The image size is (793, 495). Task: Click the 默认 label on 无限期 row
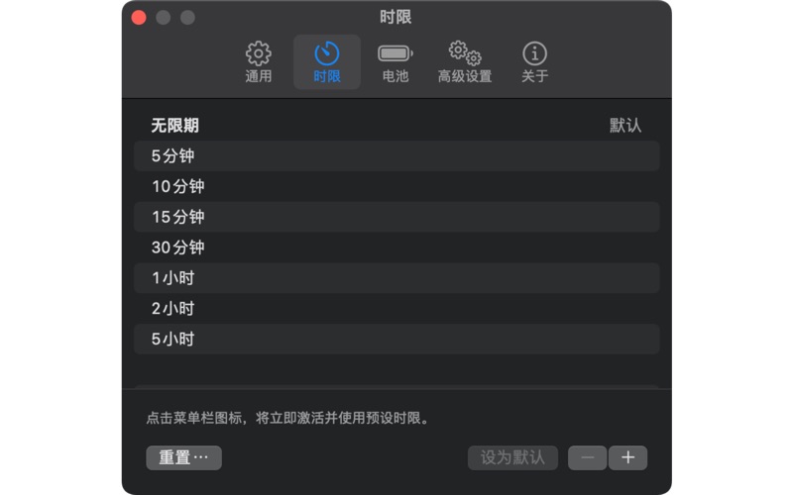point(625,126)
